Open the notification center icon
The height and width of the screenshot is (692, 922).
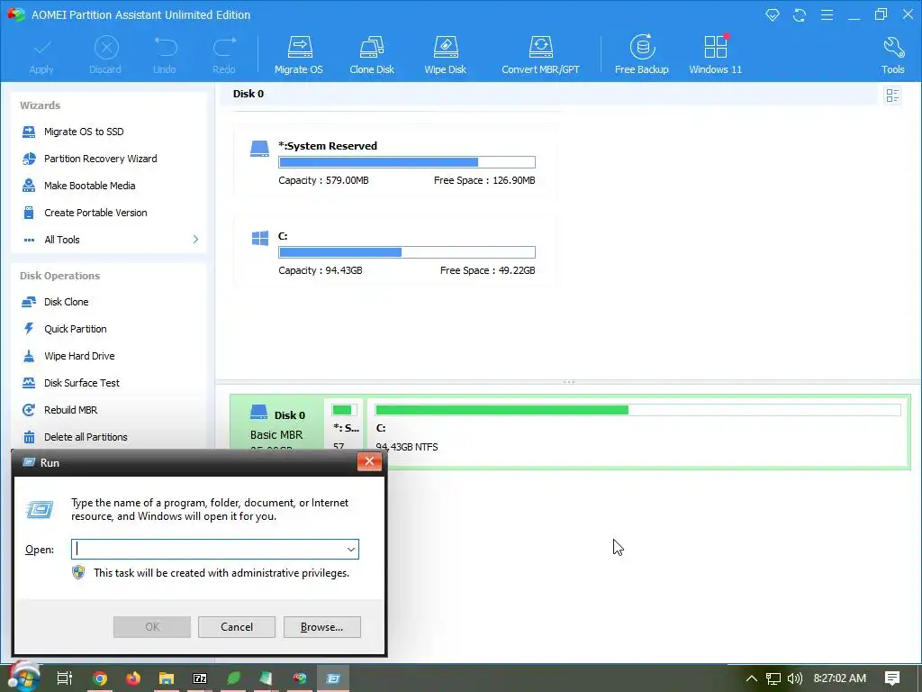pyautogui.click(x=892, y=678)
